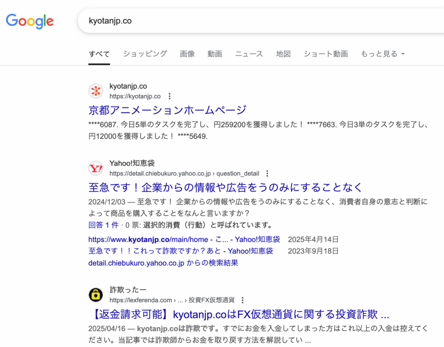Expand the もっと見る dropdown
Screen dimensions: 444x347
tap(382, 54)
